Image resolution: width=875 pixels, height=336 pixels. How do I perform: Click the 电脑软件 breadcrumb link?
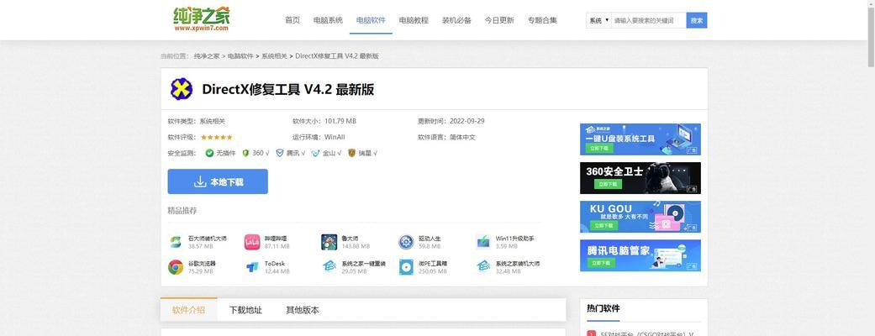tap(240, 56)
